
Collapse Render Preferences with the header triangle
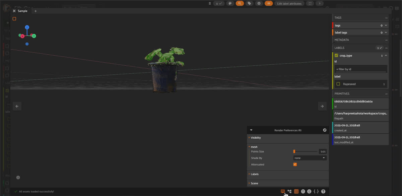pyautogui.click(x=251, y=130)
